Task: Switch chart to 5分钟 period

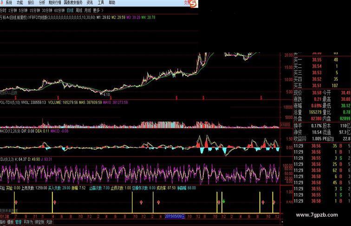Action: tap(23, 10)
